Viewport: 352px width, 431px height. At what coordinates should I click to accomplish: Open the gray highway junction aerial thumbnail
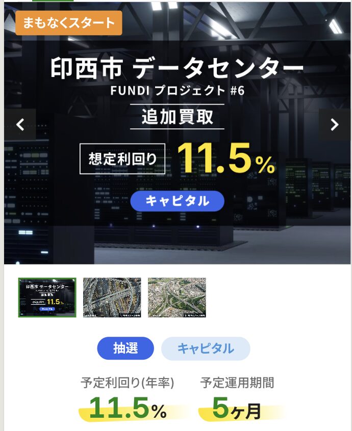[112, 298]
